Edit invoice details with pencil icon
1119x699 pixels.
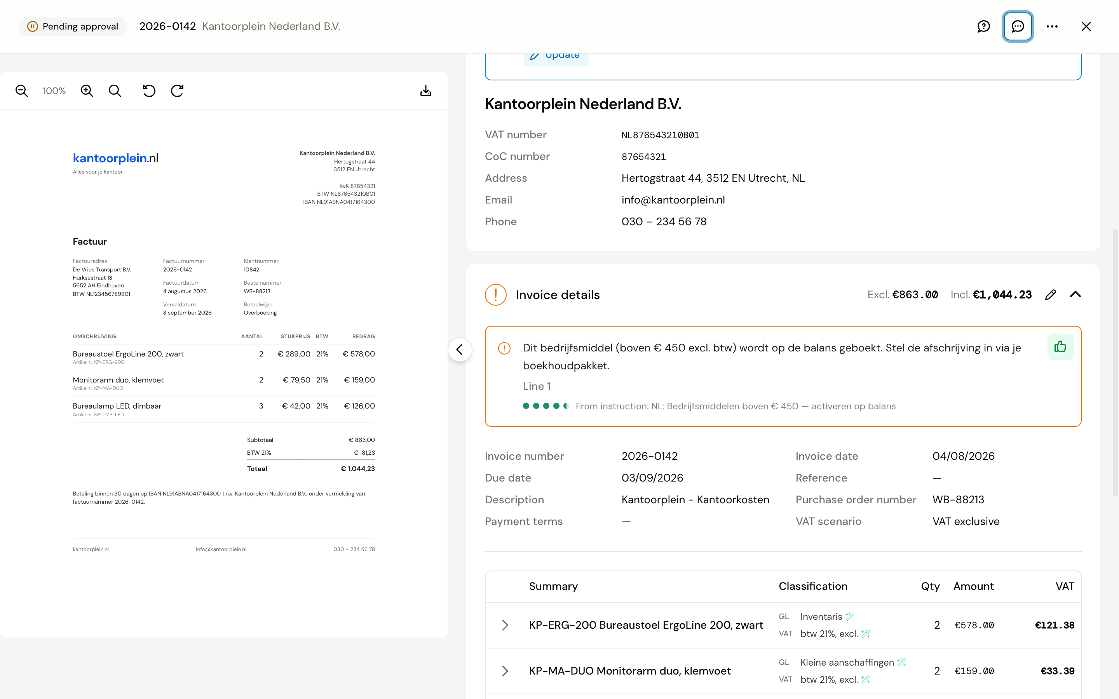[1051, 294]
